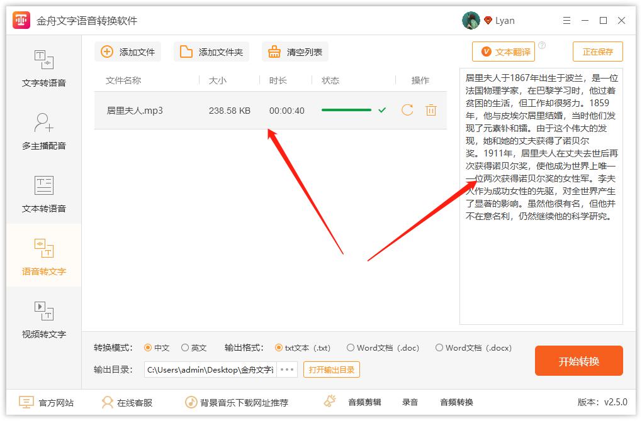Open the hamburger menu in title bar
The image size is (642, 421).
point(566,20)
